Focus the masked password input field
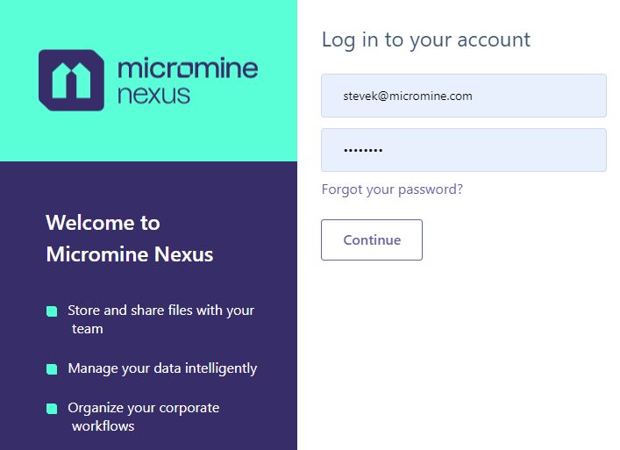620x450 pixels. tap(463, 150)
